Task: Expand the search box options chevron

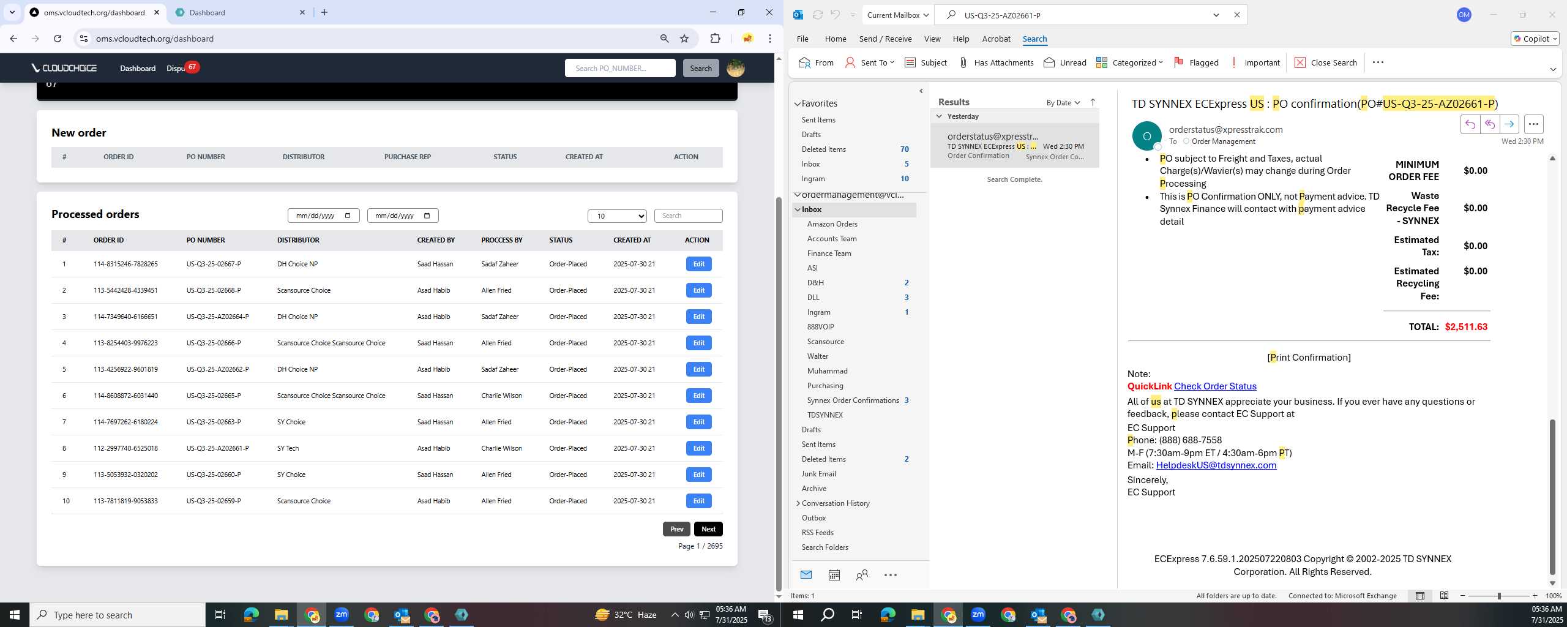Action: tap(1216, 15)
